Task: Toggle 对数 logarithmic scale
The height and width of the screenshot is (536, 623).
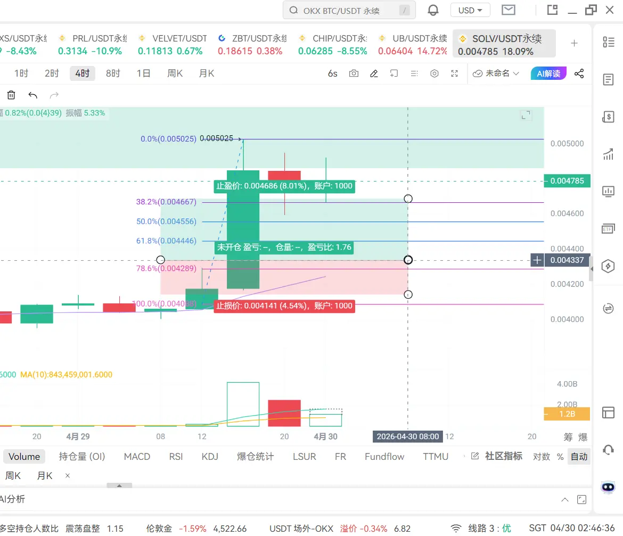Action: coord(542,457)
